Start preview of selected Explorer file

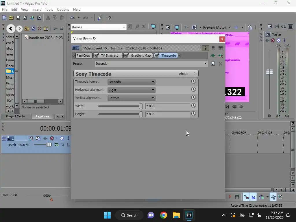[x=55, y=29]
